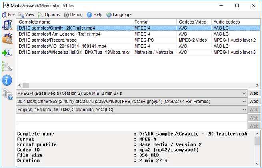Expand the MPEG-4 general info dropdown
Screen dimensions: 262x168
pos(244,94)
